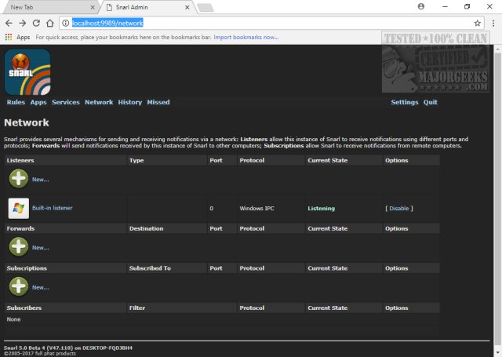Click the address bar URL field
Screen dimensions: 502x357
tap(271, 23)
